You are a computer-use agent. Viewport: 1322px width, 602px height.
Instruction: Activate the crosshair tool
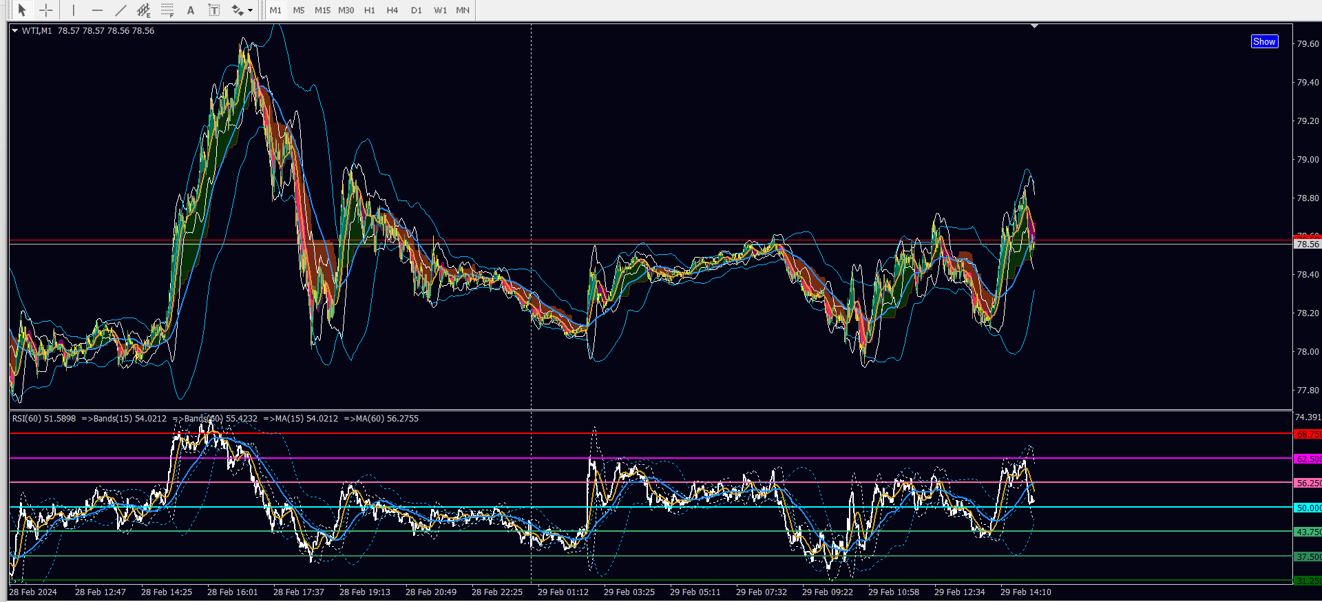45,10
